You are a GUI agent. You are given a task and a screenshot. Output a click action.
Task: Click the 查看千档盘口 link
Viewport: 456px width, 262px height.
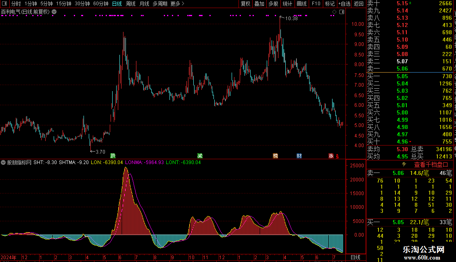point(431,165)
